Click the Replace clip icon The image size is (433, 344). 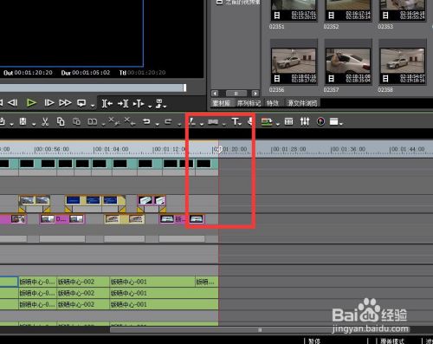[x=92, y=122]
